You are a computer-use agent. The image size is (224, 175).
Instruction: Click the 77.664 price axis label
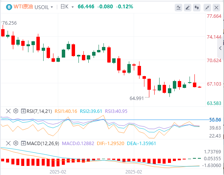click(214, 16)
